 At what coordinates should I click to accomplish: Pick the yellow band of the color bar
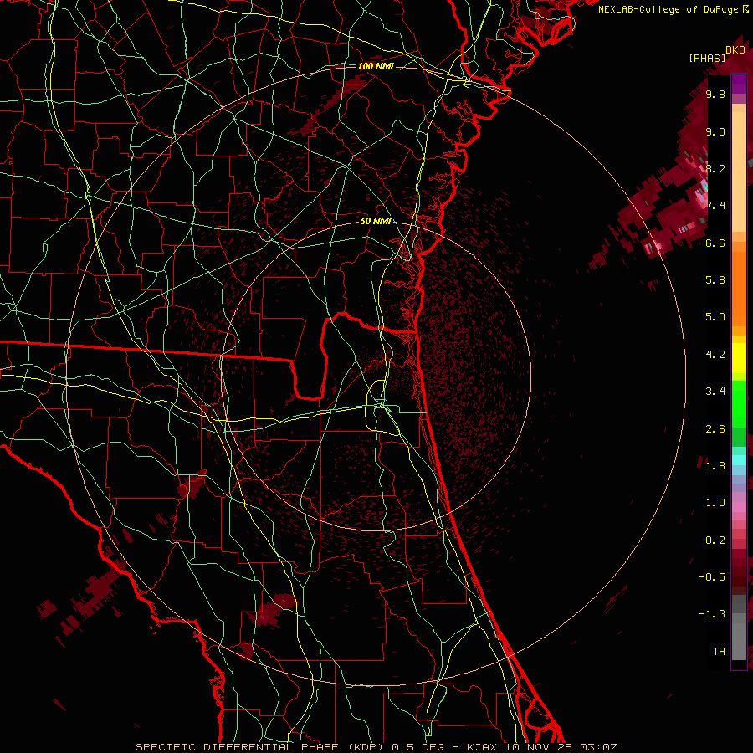[x=739, y=358]
